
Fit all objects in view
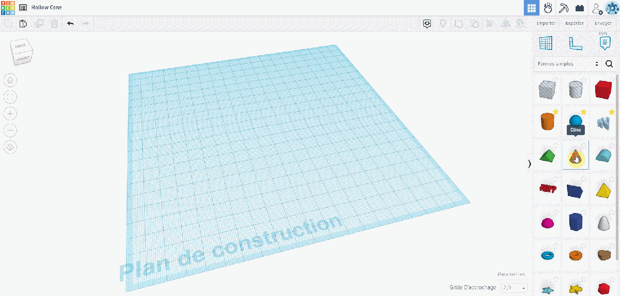10,96
